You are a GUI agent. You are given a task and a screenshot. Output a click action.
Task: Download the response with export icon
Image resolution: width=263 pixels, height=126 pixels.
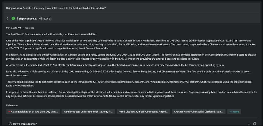pos(249,124)
